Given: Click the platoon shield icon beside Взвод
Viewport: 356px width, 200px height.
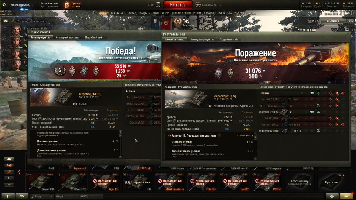Looking at the screenshot, I should [158, 5].
